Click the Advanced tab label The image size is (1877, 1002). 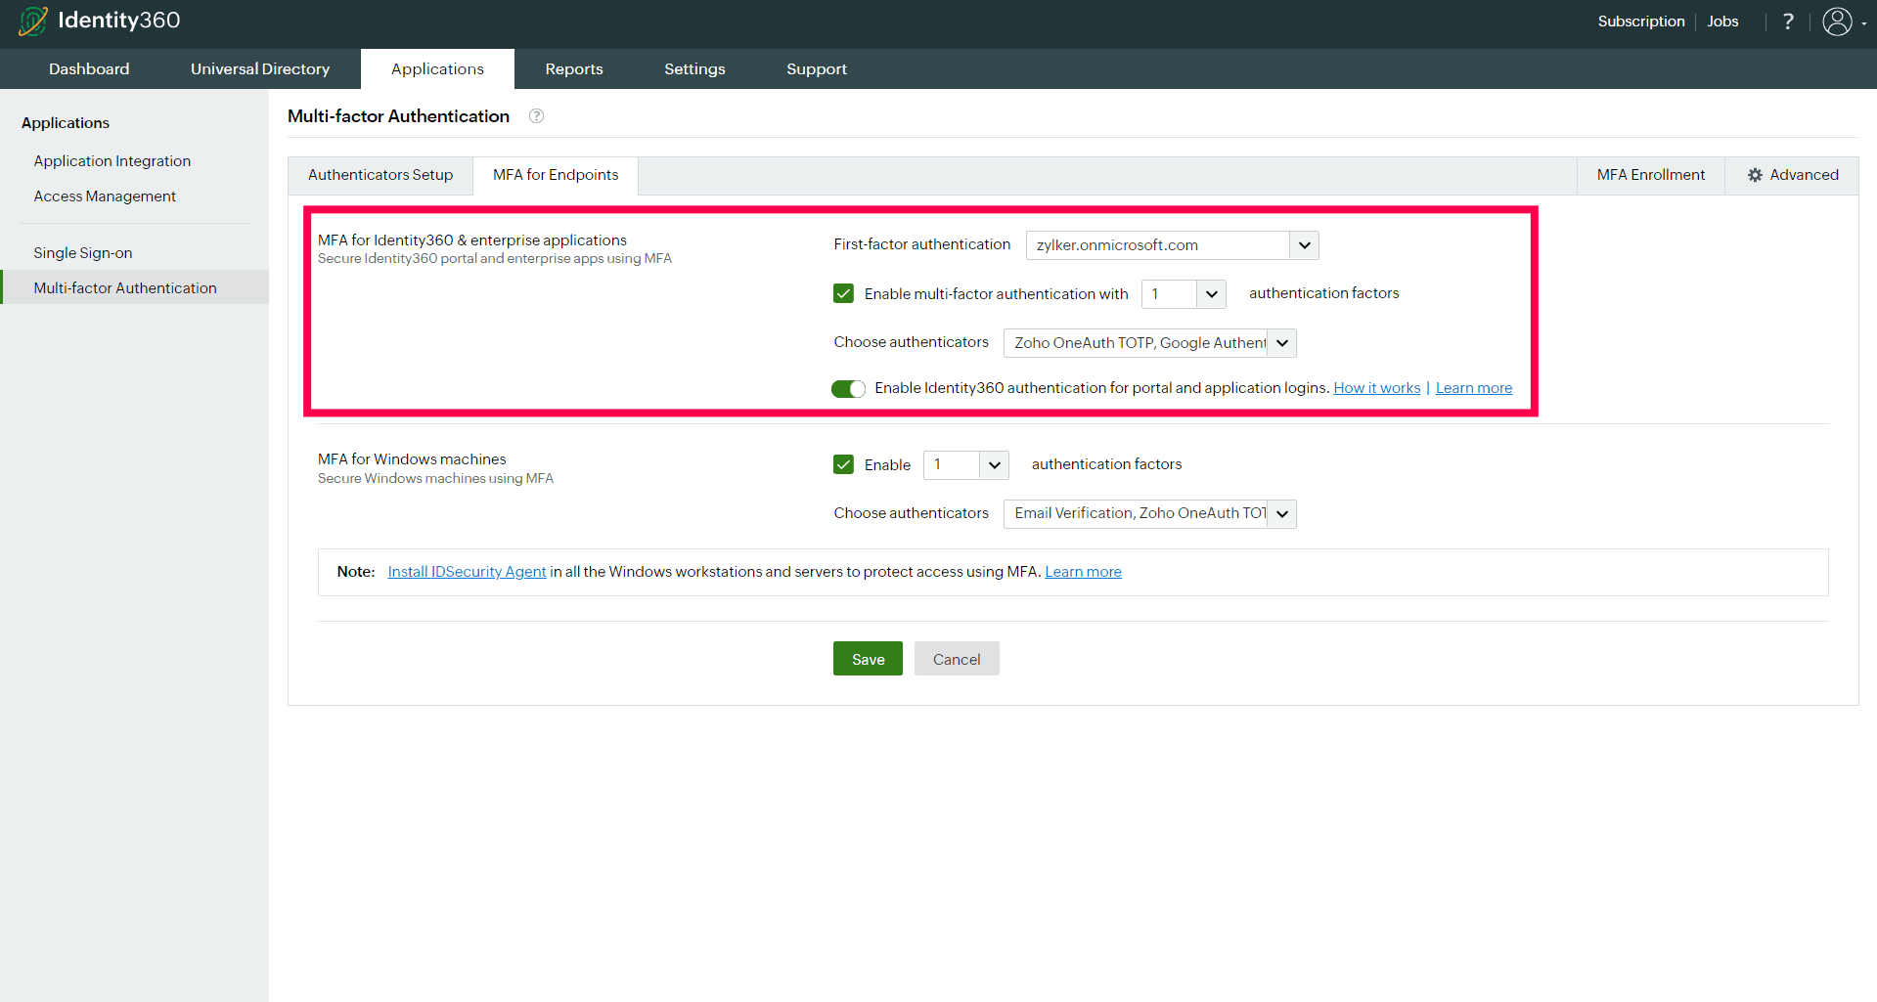1804,175
